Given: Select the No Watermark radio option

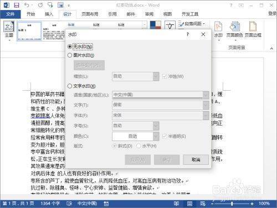Looking at the screenshot, I should (x=70, y=46).
